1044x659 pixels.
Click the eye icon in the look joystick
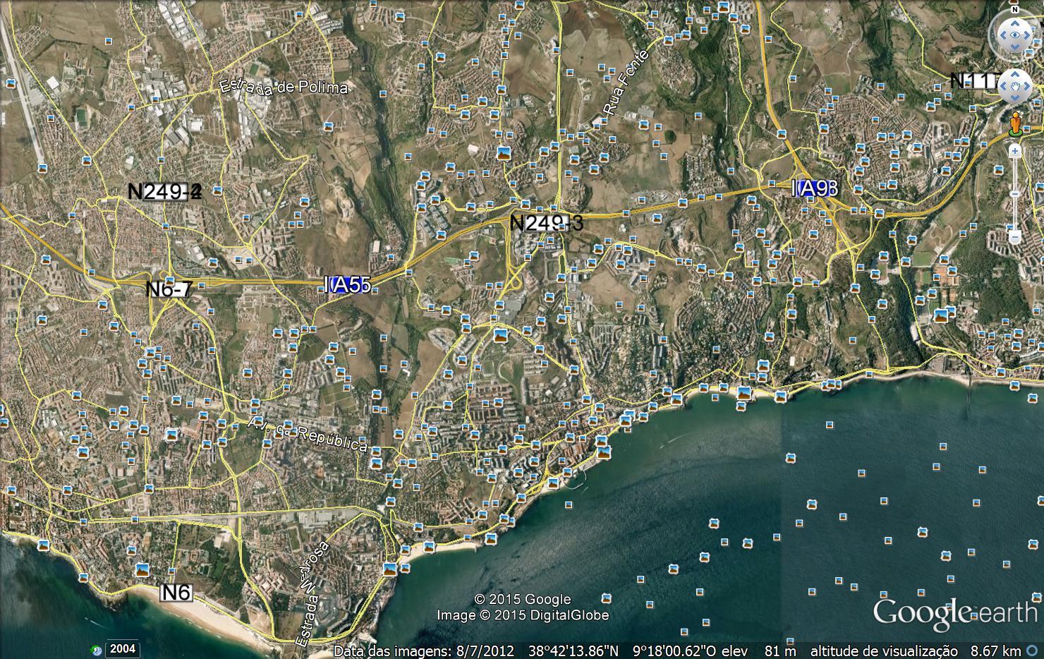pos(1015,34)
